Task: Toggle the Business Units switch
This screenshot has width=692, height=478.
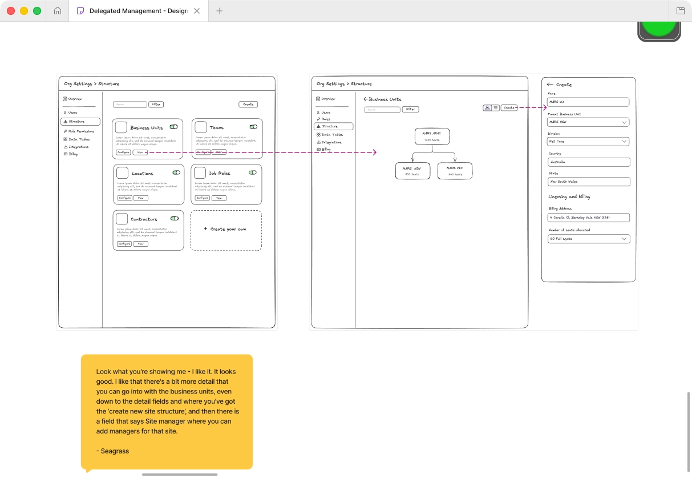Action: [173, 127]
